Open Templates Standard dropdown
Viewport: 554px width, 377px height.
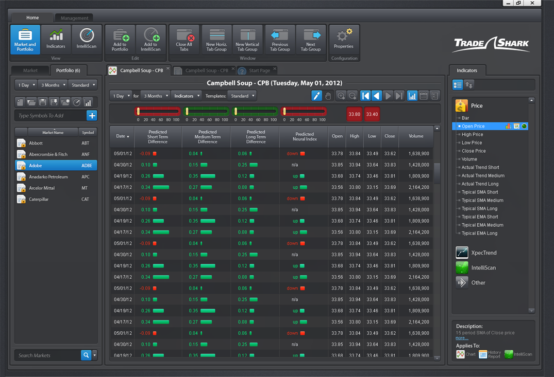[x=242, y=96]
